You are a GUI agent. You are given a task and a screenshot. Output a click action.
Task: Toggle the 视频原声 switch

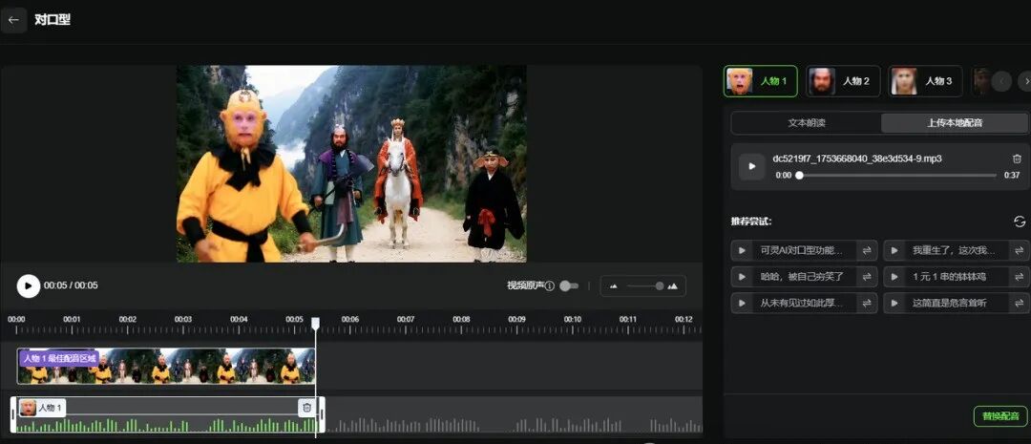[x=569, y=285]
